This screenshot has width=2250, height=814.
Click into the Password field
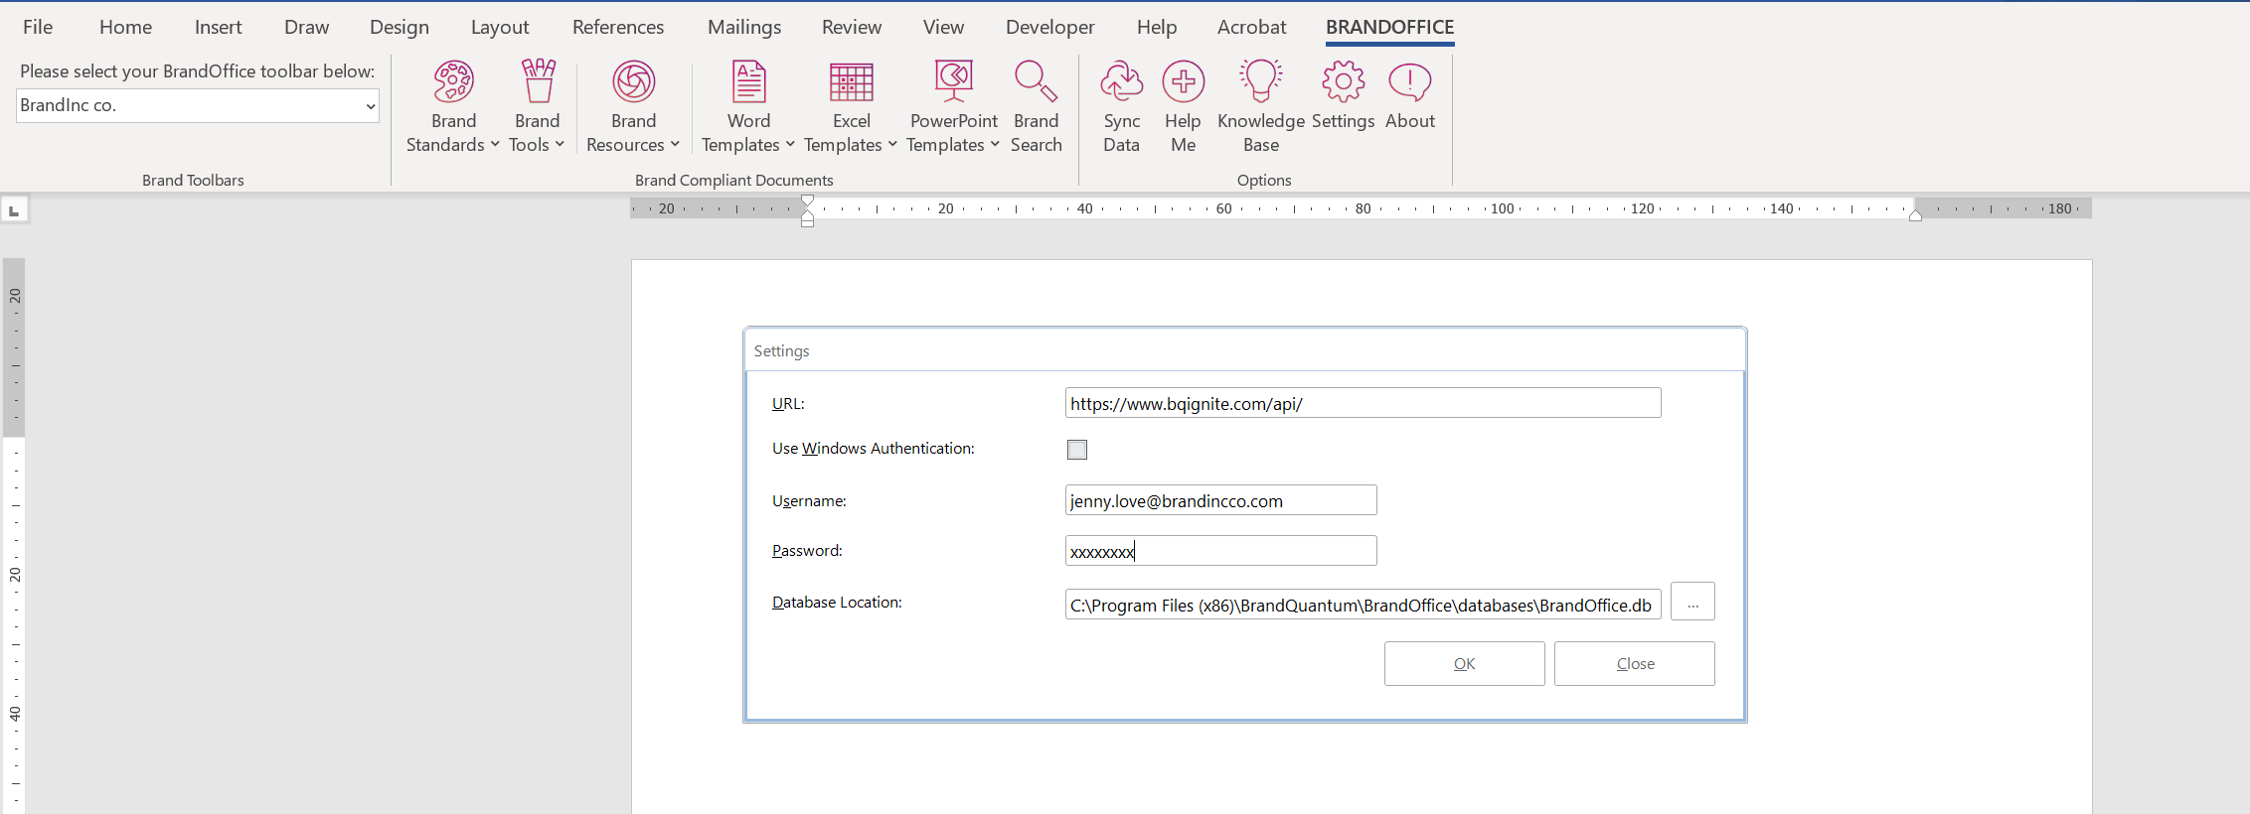[x=1220, y=551]
